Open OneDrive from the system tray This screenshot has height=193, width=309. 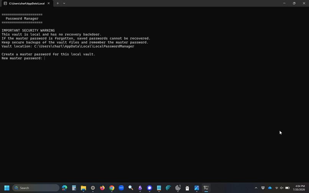click(x=270, y=188)
